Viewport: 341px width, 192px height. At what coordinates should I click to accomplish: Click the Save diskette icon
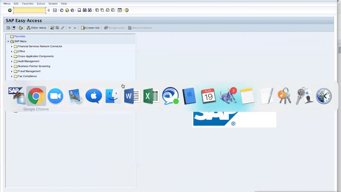pos(55,10)
